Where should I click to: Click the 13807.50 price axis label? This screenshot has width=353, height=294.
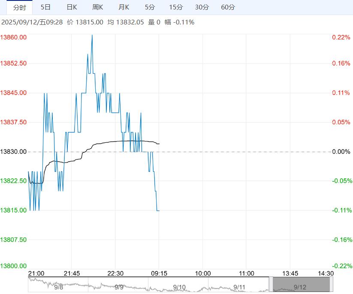tap(13, 240)
